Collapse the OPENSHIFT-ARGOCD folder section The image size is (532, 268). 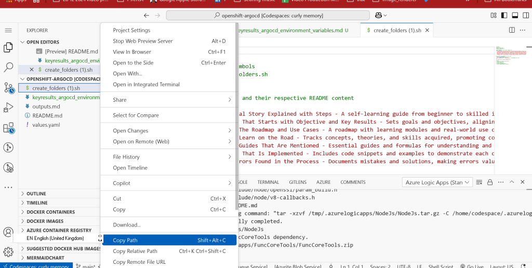pos(59,79)
